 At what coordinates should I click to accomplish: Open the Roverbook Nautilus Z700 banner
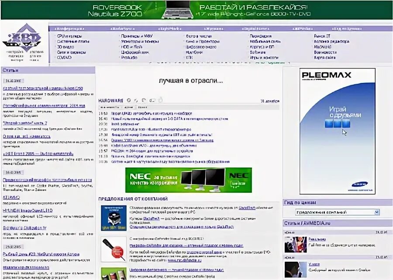coord(196,10)
